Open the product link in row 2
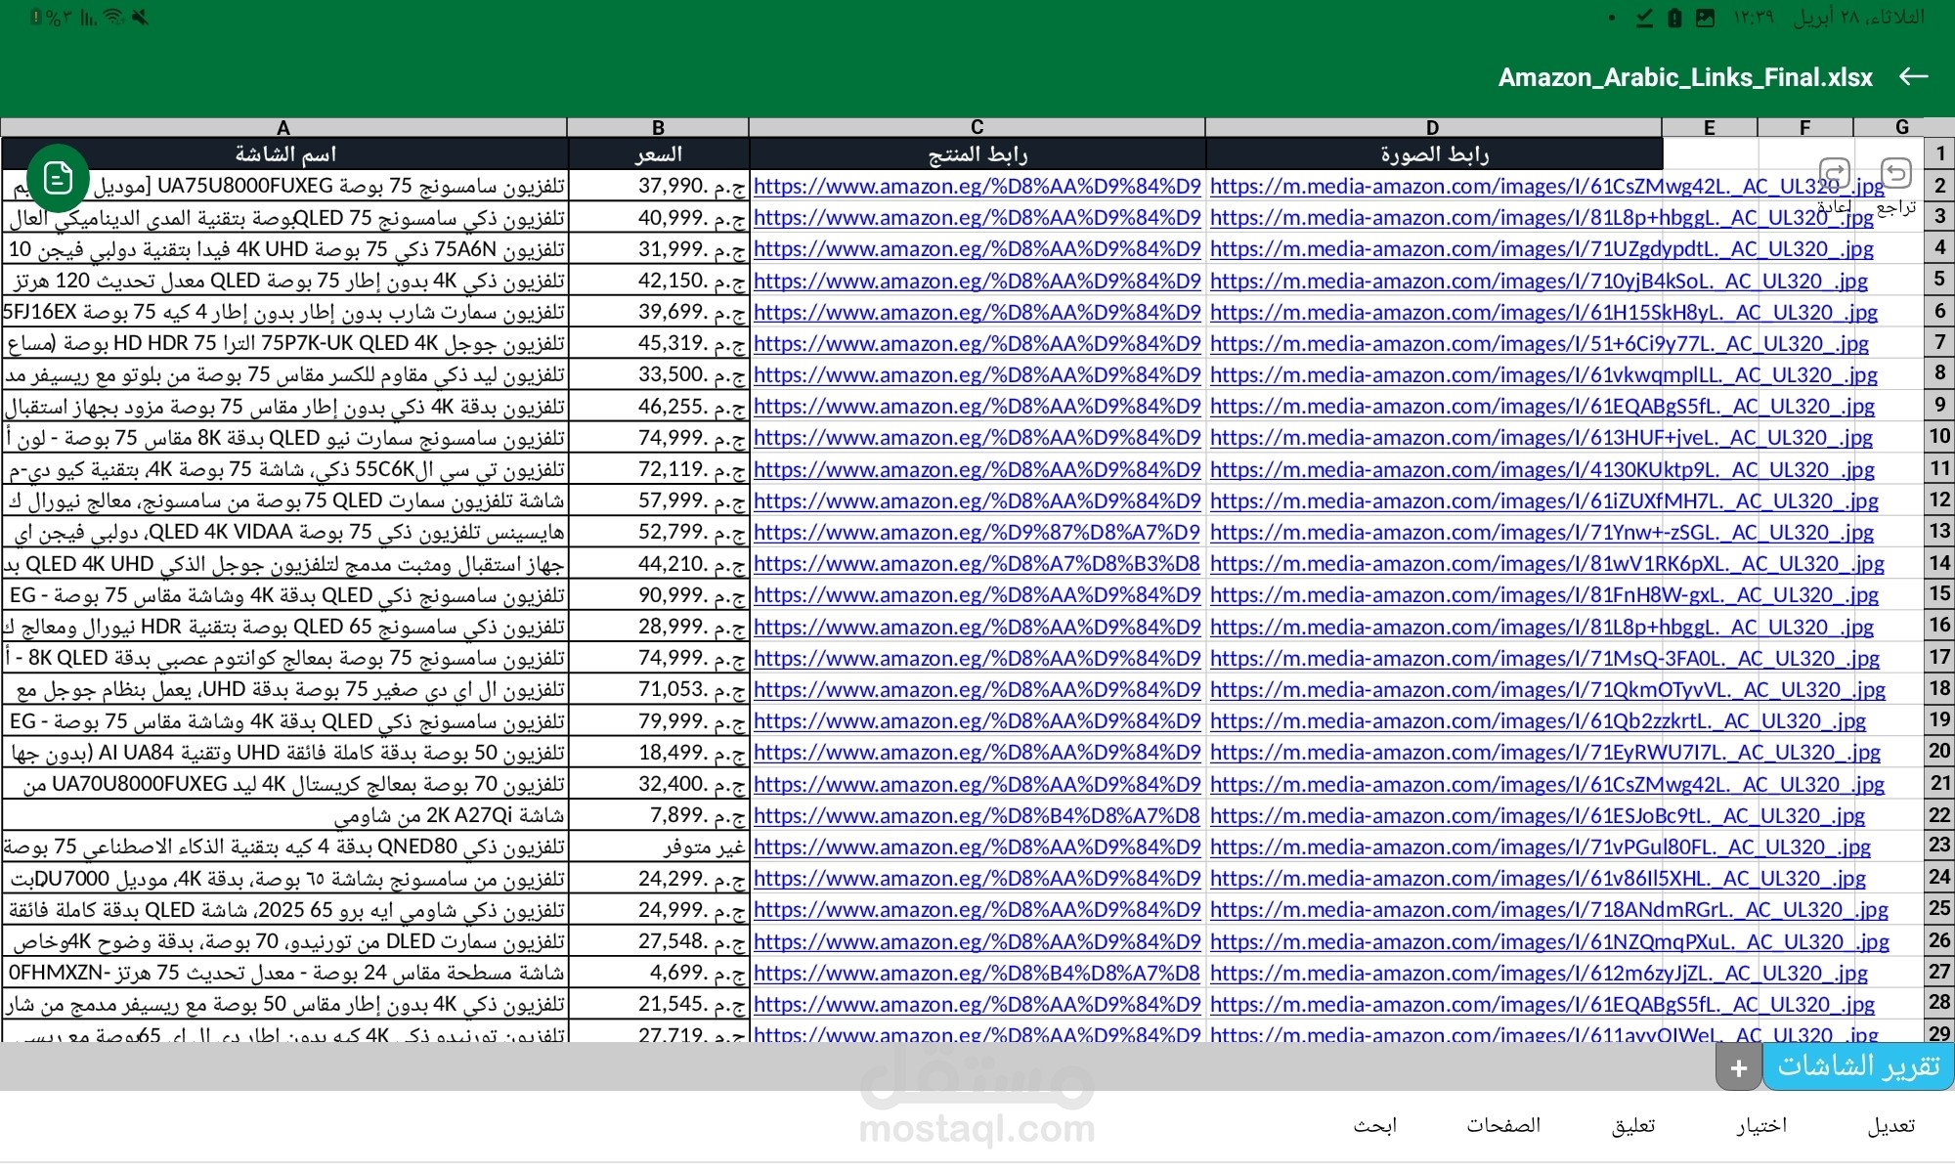This screenshot has width=1955, height=1173. point(977,186)
